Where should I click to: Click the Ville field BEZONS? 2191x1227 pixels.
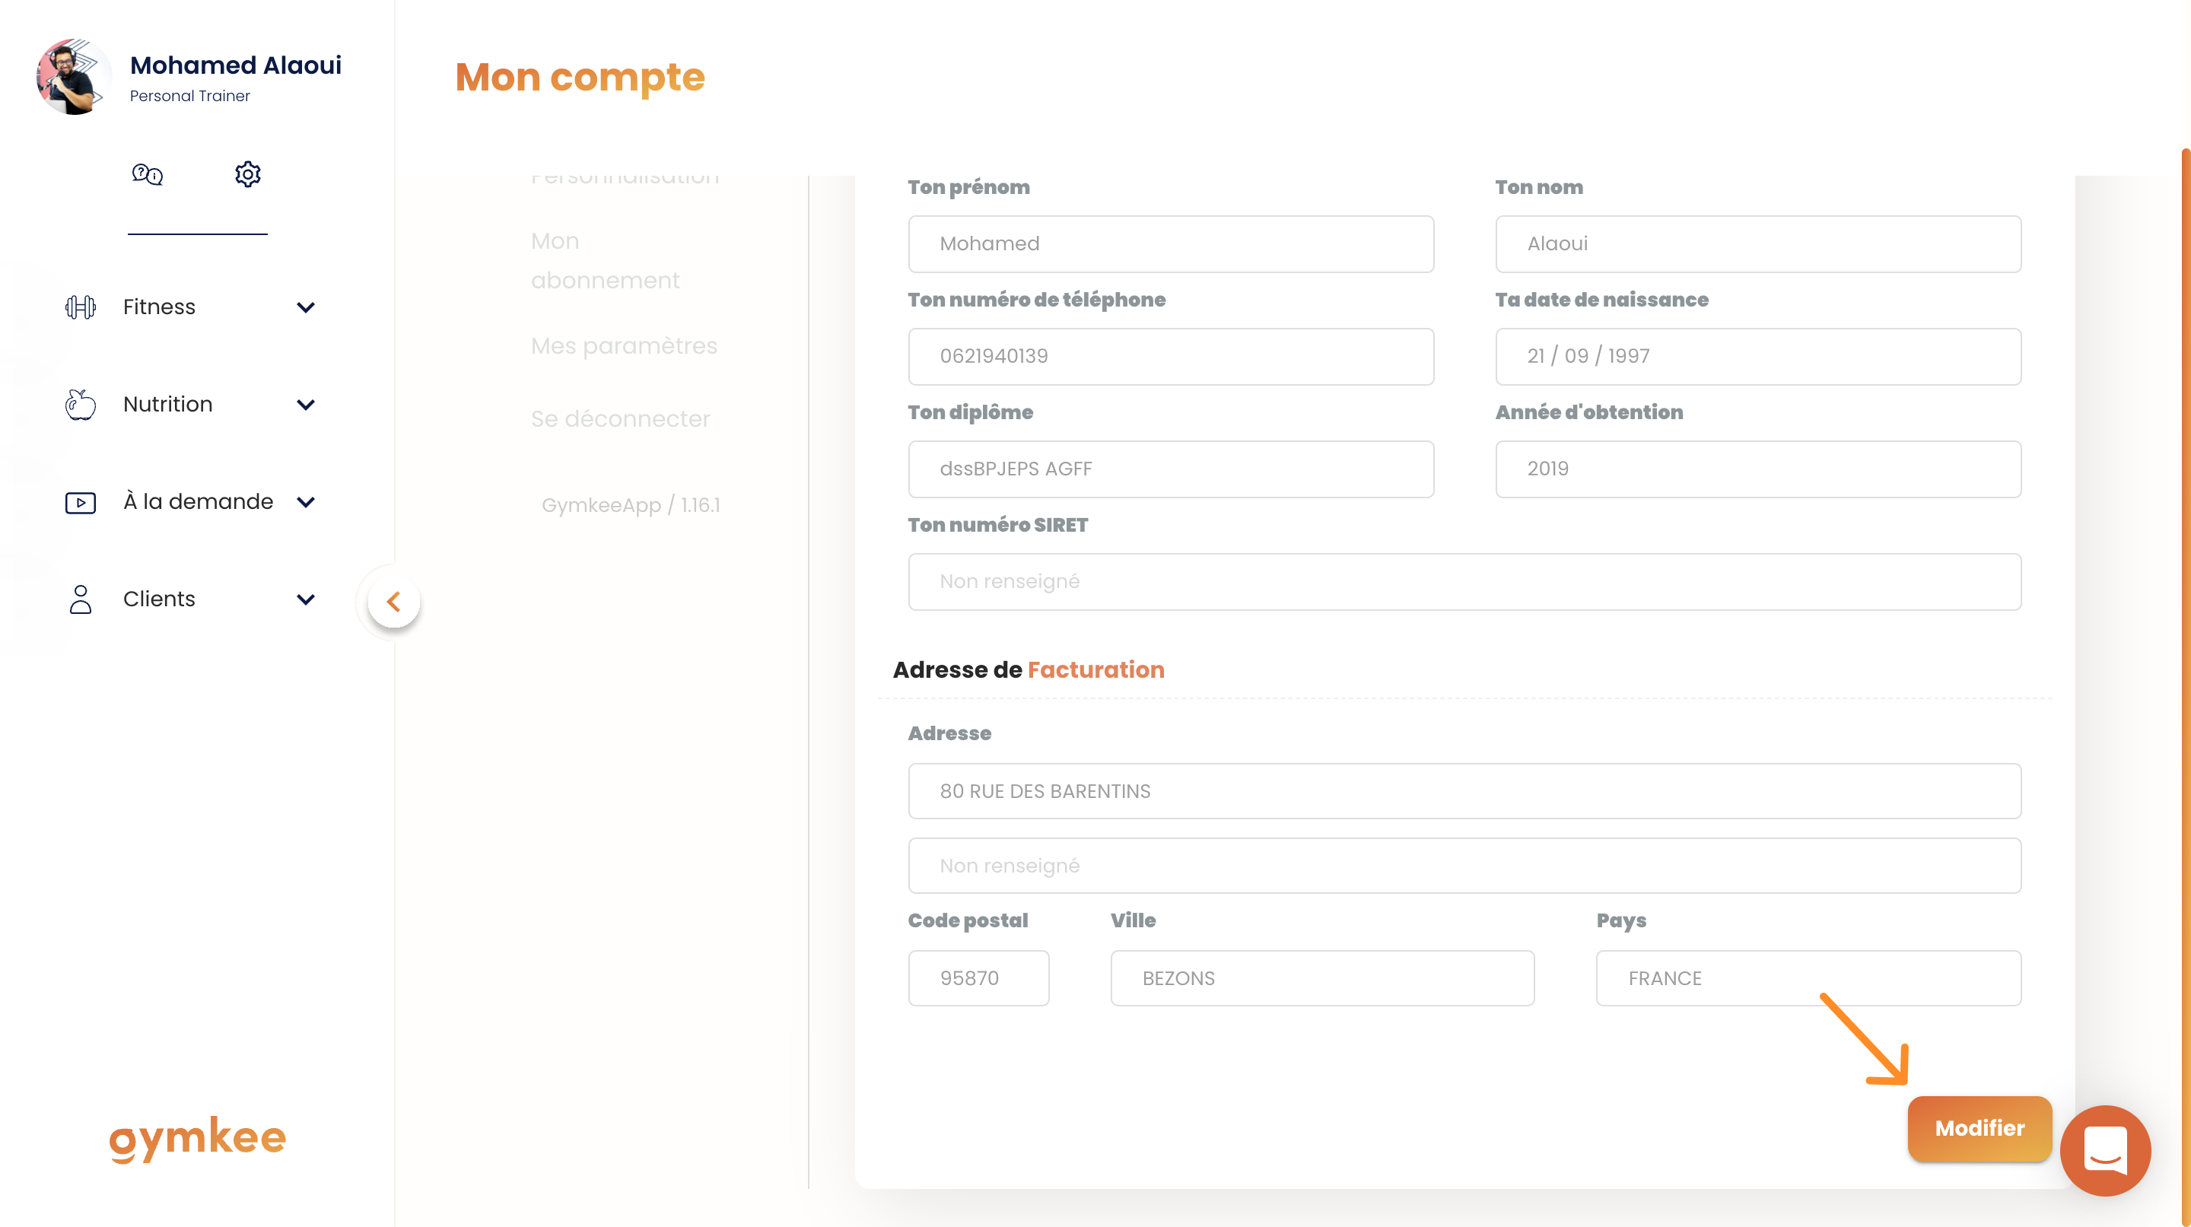point(1323,979)
